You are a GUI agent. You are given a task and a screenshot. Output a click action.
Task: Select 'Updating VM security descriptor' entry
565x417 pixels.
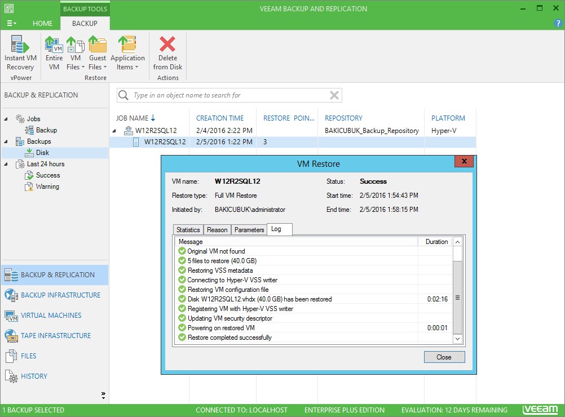point(314,318)
